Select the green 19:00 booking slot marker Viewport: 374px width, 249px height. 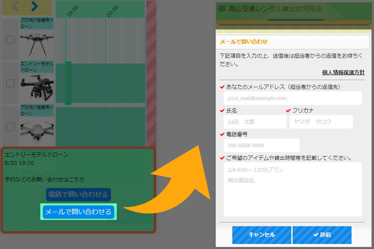68,83
